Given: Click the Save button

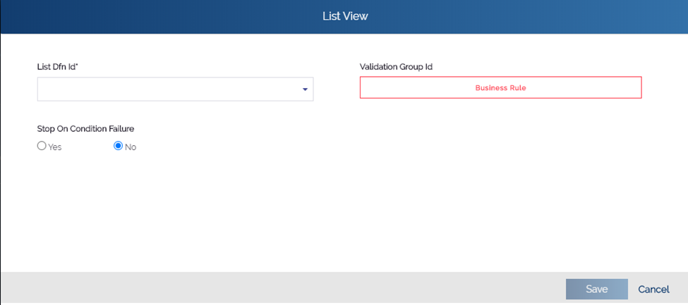Looking at the screenshot, I should point(597,290).
